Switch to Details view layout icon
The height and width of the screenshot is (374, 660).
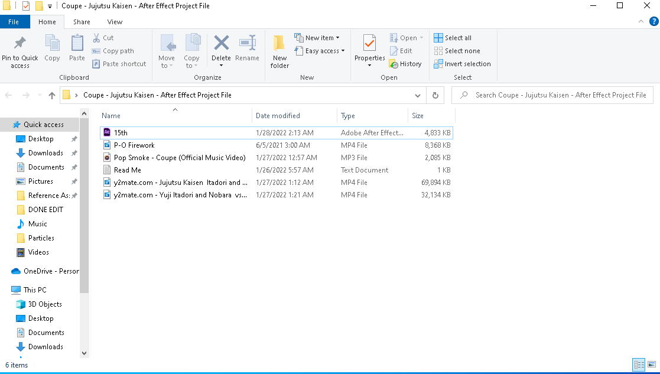click(639, 365)
